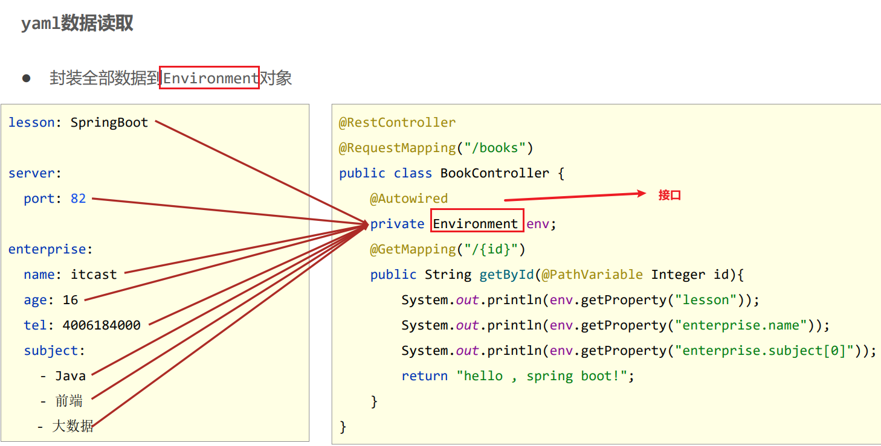Click the "@Autowired" annotation
881x446 pixels.
point(409,199)
